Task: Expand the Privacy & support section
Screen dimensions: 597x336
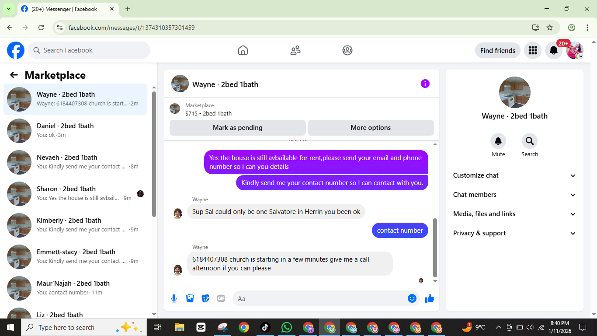Action: coord(515,233)
